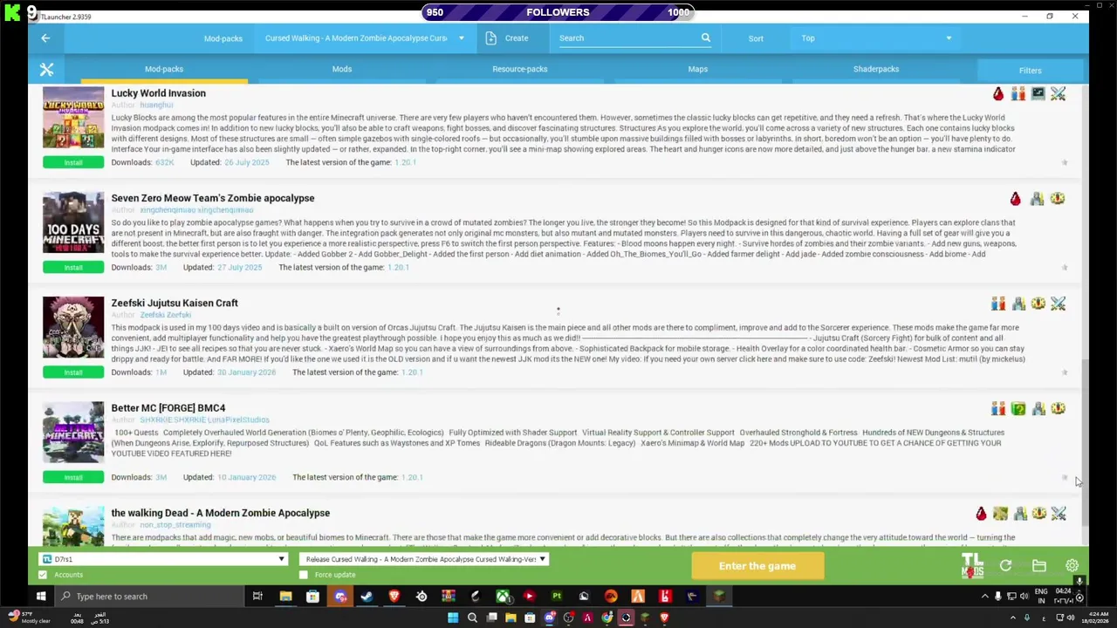Switch to the Mod-packs tab
Screen dimensions: 1117x628
point(164,69)
